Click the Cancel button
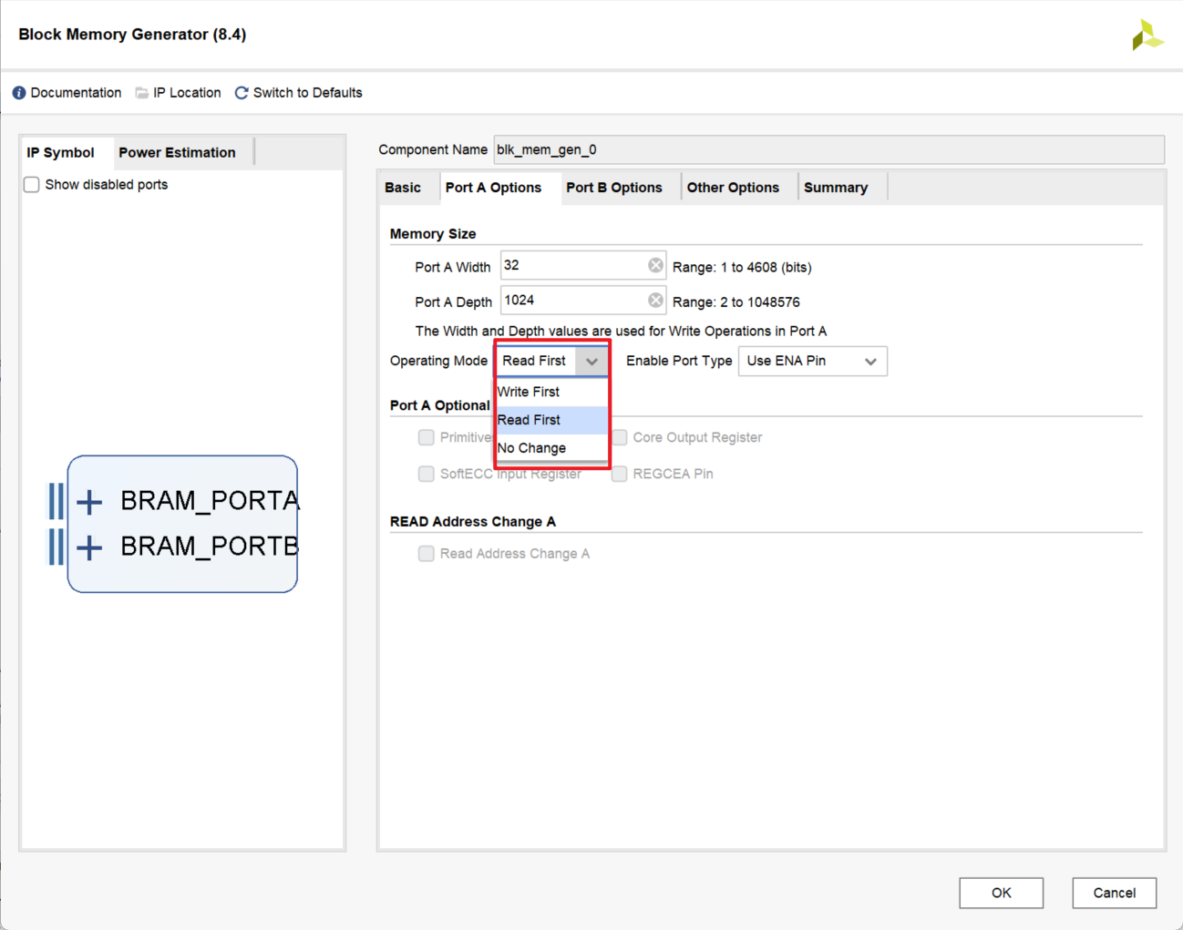1183x930 pixels. [x=1114, y=893]
